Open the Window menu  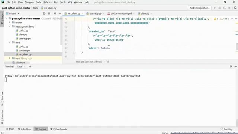pyautogui.click(x=78, y=2)
